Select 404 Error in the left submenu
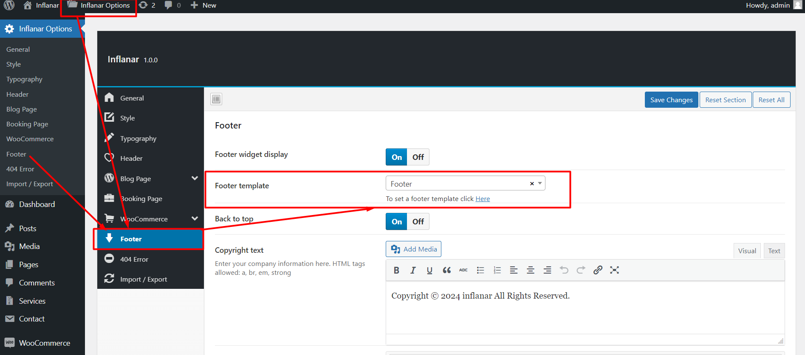 [x=20, y=169]
